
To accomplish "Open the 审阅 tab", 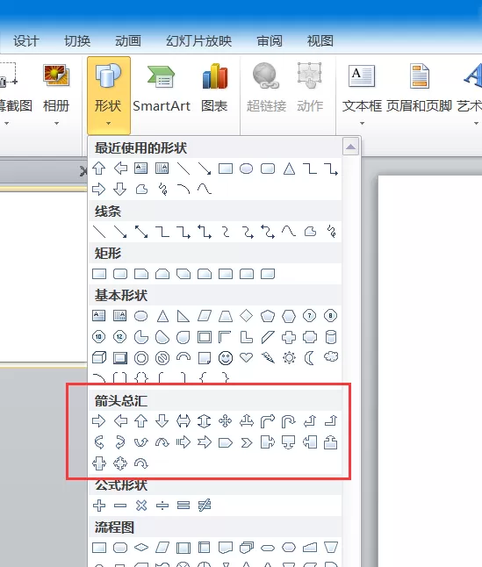I will [x=270, y=41].
